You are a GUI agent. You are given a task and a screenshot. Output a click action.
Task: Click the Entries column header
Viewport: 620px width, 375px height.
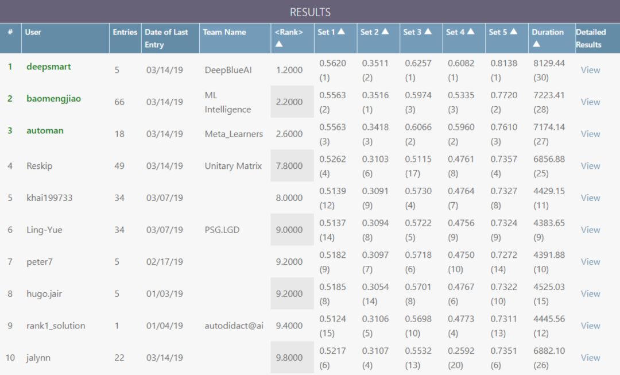tap(125, 32)
